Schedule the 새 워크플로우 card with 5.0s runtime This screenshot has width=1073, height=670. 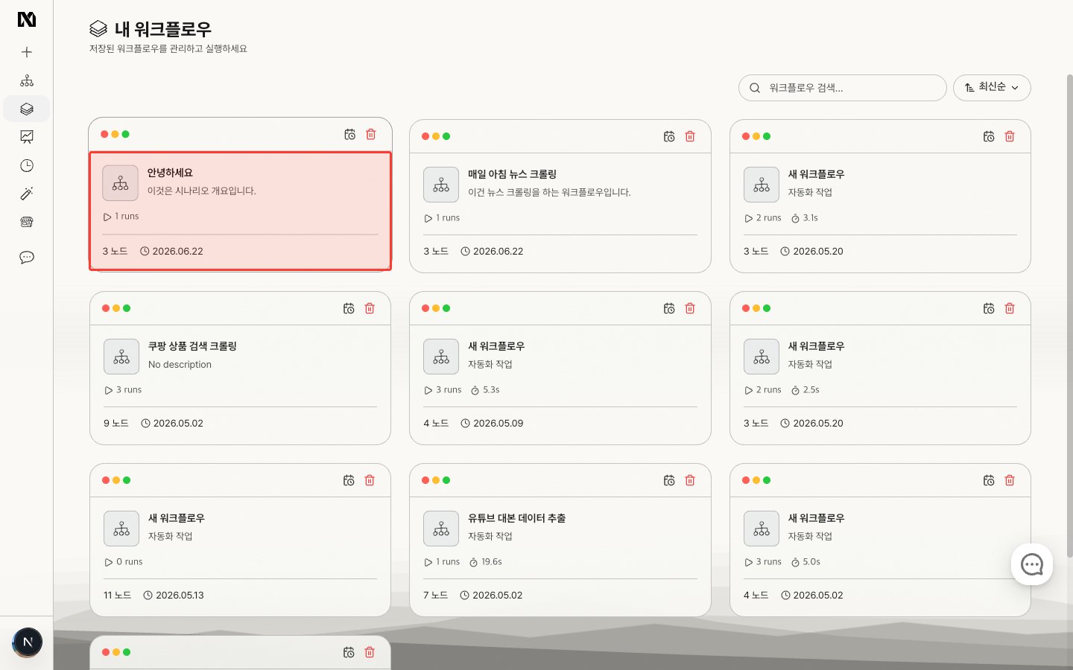click(989, 480)
